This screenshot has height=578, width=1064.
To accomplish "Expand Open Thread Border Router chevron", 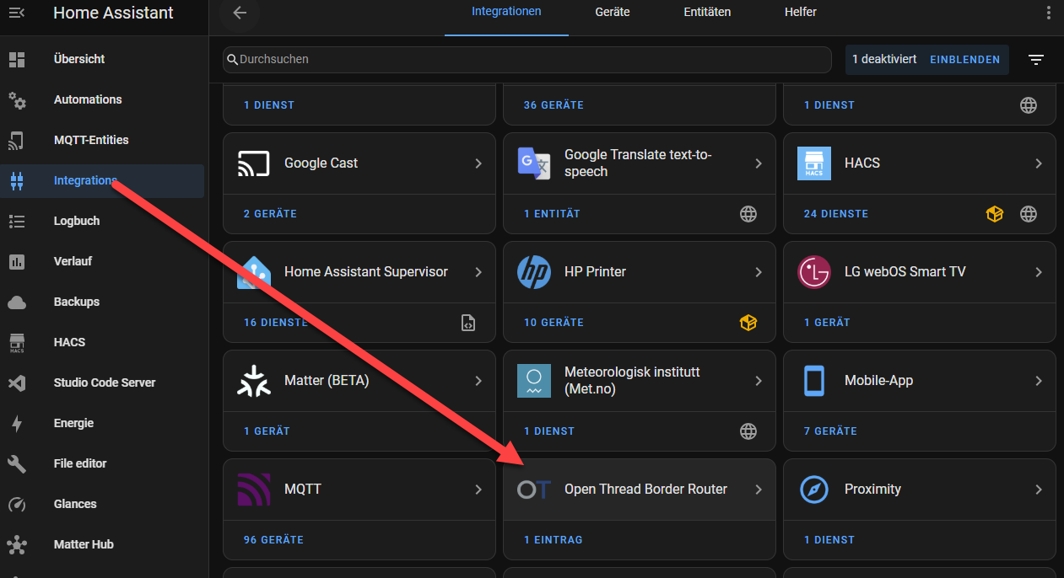I will [x=759, y=490].
